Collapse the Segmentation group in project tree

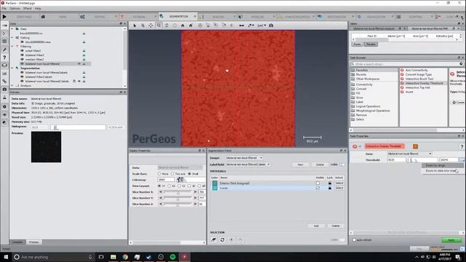pos(12,68)
